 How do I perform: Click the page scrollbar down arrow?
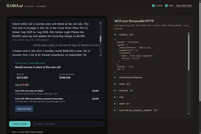coord(200,133)
